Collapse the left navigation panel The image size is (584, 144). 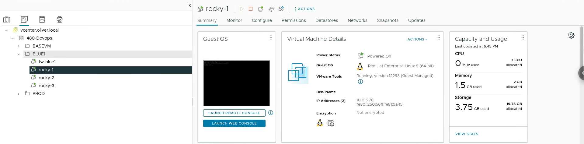[190, 5]
